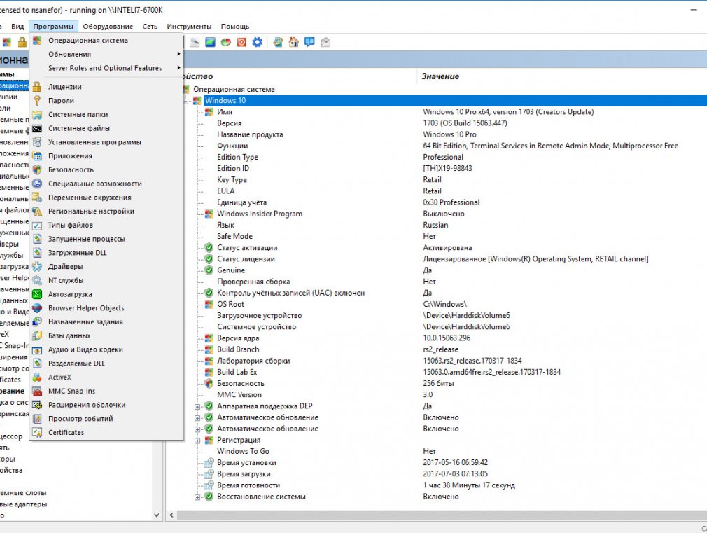Click the green monitor toolbar icon

(x=210, y=43)
